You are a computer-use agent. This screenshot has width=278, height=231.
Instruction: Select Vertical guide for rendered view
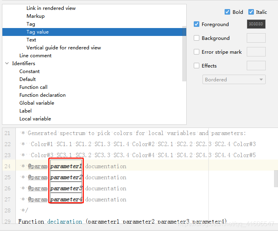coord(64,48)
